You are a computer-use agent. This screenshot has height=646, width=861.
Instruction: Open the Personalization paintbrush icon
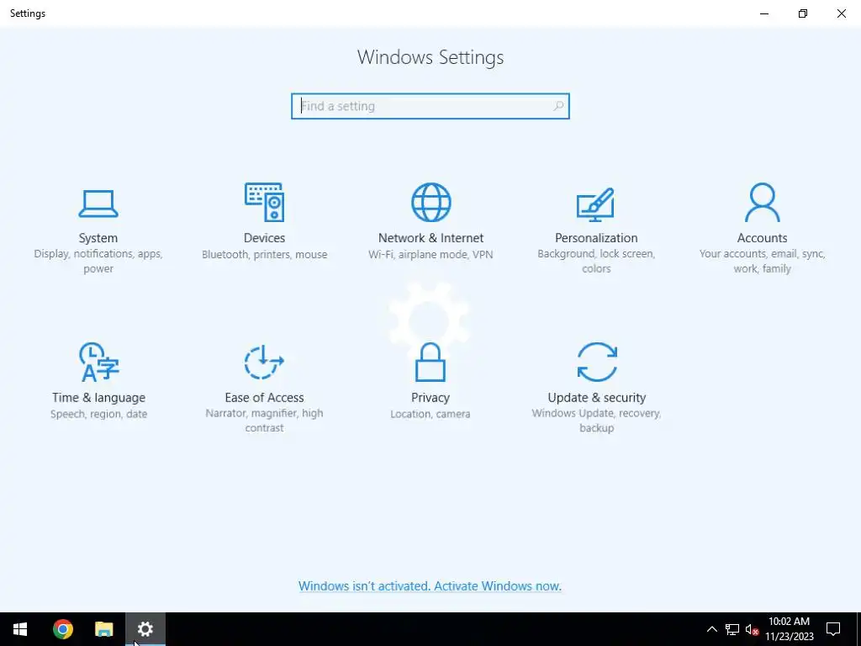[x=596, y=204]
